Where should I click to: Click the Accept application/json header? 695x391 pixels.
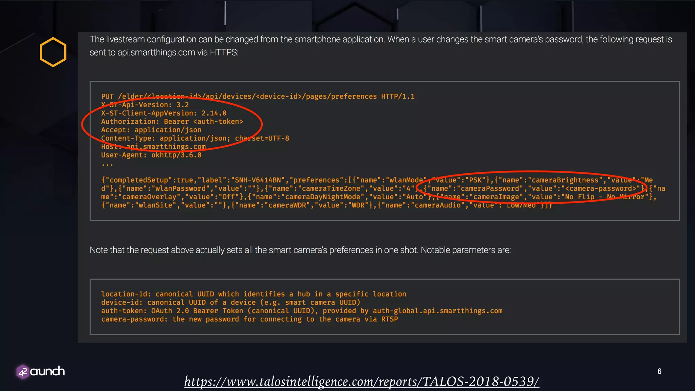tap(151, 130)
